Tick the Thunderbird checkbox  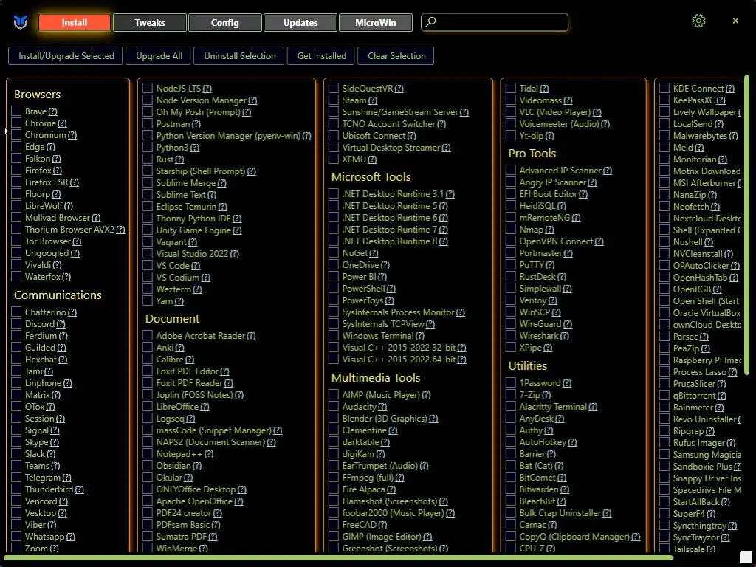[x=16, y=489]
